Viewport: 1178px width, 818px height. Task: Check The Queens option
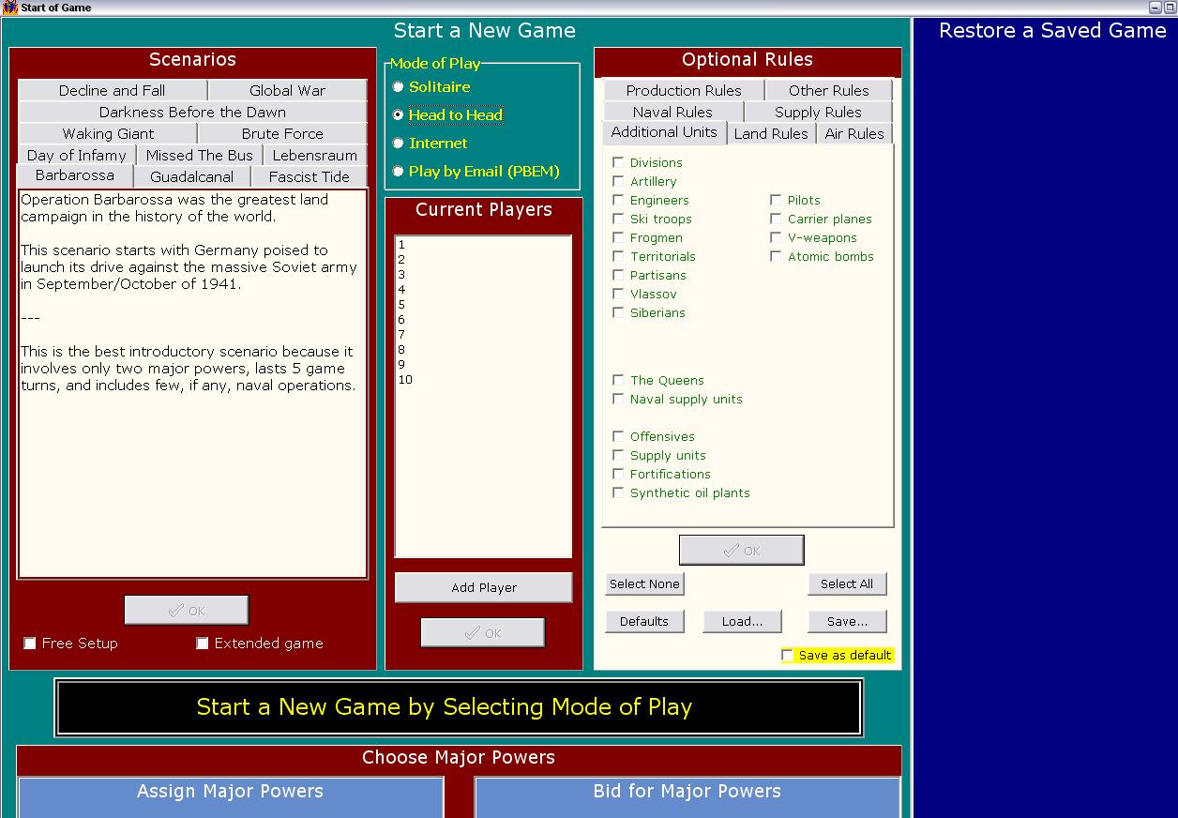618,380
